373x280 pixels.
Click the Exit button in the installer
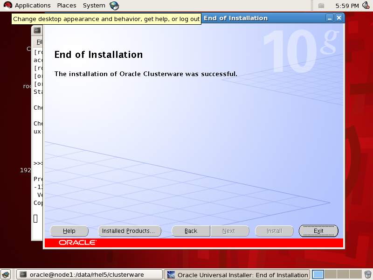tap(318, 231)
